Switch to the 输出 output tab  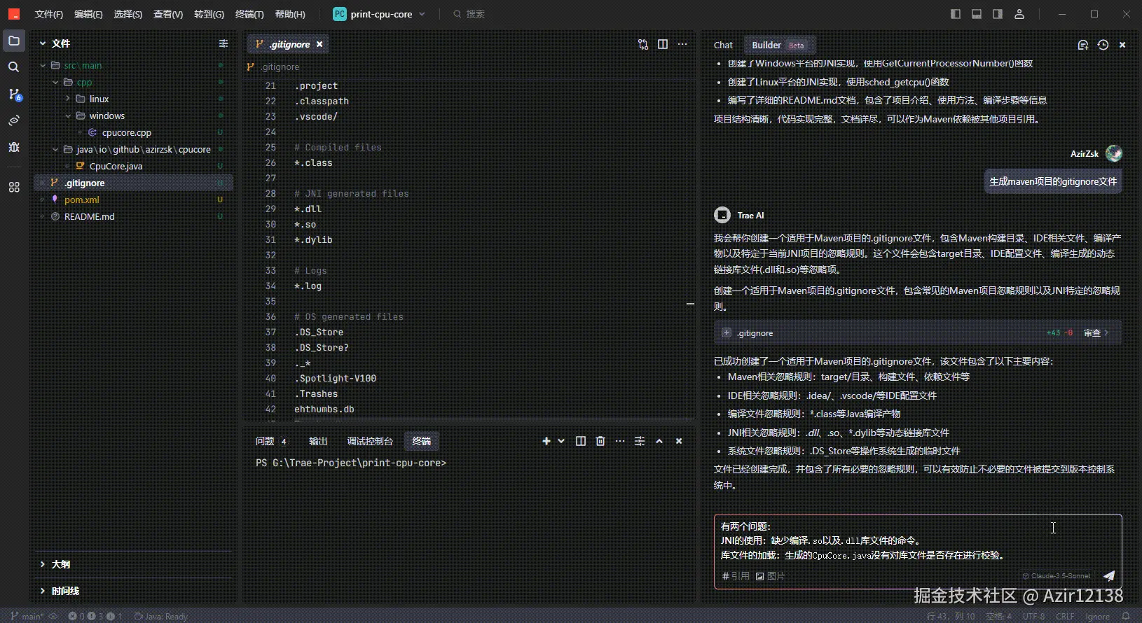[x=318, y=441]
